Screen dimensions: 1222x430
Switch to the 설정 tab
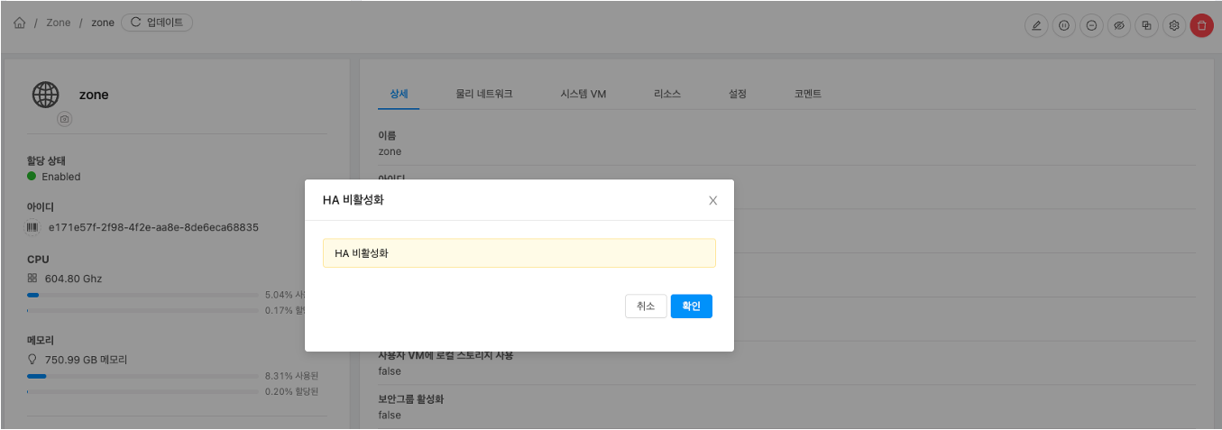tap(738, 94)
